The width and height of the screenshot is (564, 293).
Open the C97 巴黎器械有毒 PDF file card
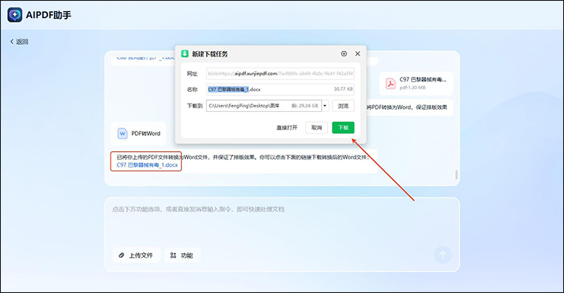click(416, 83)
